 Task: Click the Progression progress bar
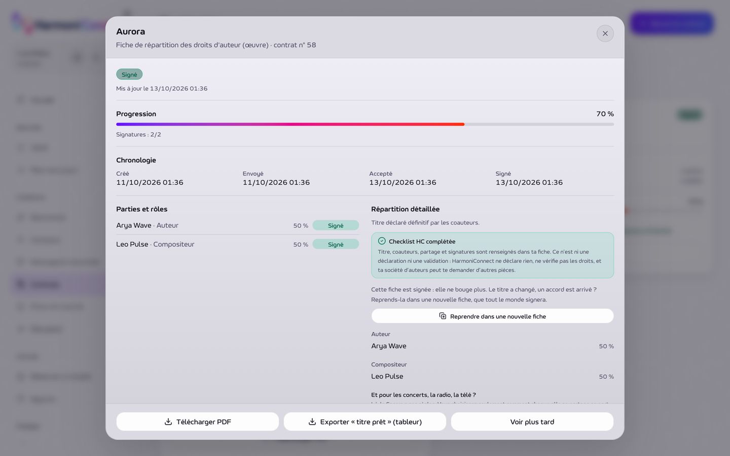point(365,124)
